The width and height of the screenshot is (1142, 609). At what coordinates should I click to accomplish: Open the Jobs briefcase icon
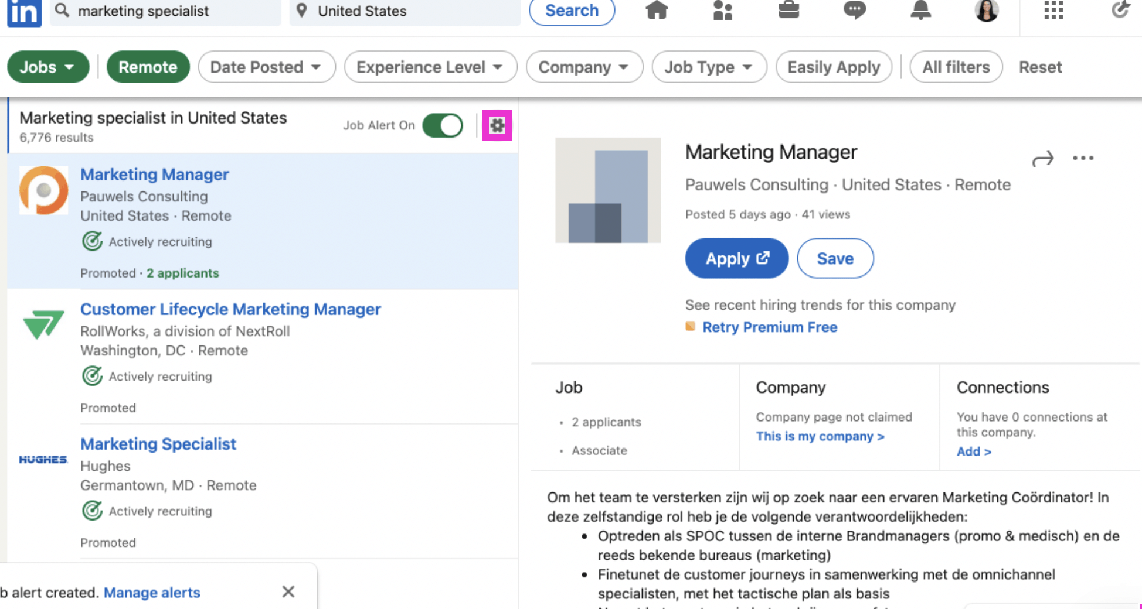tap(788, 10)
